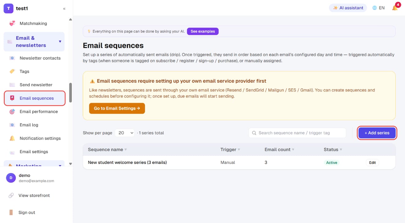Click See examples button
405x223 pixels.
coord(203,31)
